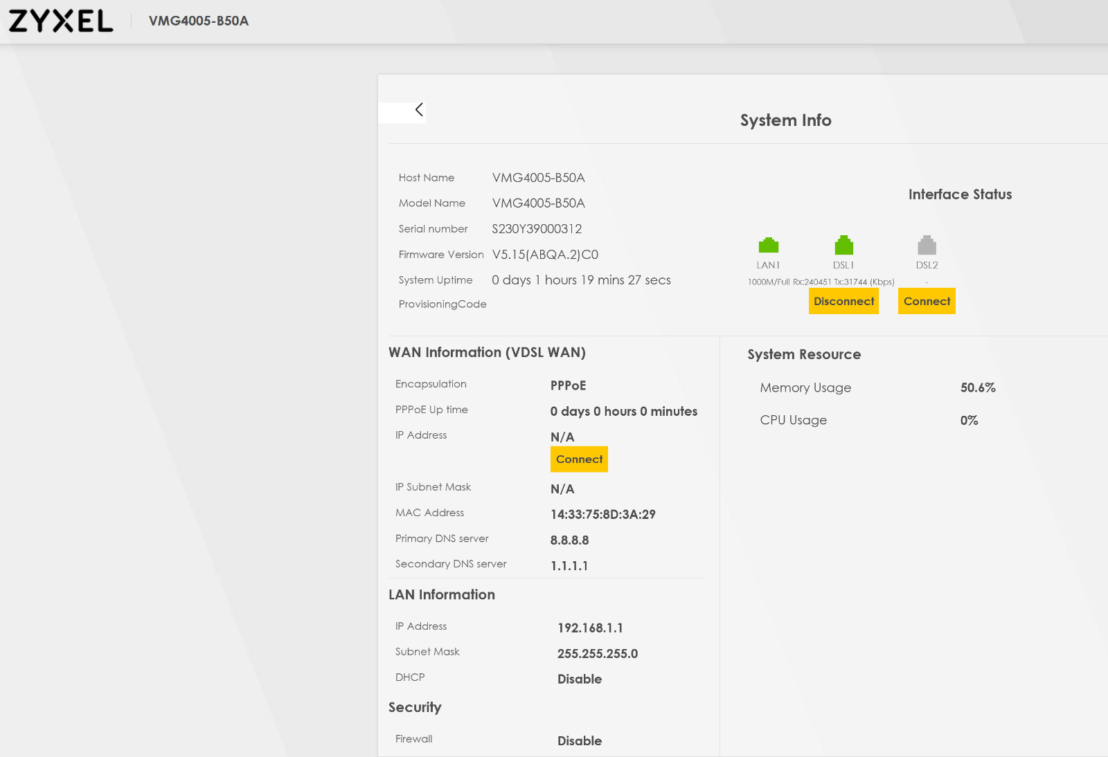1108x757 pixels.
Task: Click the VMG4005-B50A header model name
Action: pyautogui.click(x=199, y=21)
